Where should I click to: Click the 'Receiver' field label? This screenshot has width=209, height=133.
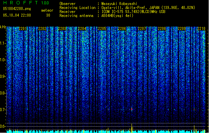click(67, 12)
